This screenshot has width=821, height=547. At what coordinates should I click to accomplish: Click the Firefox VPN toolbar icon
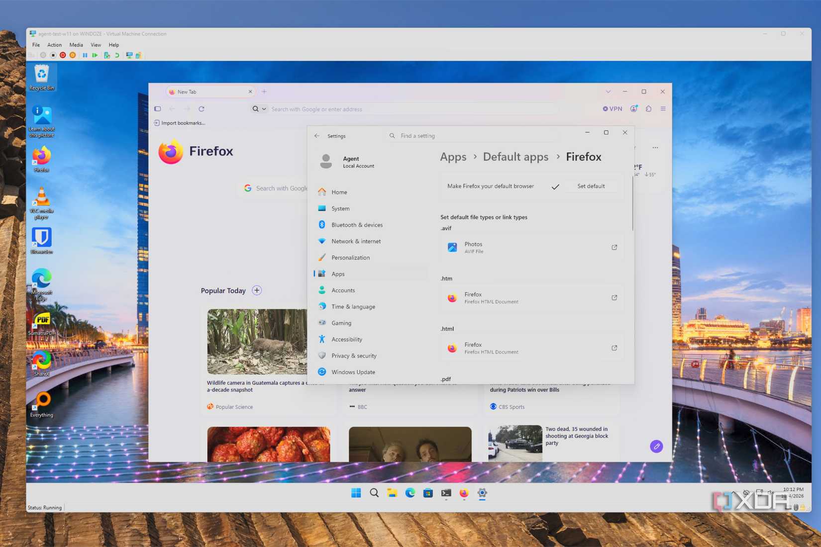click(613, 108)
